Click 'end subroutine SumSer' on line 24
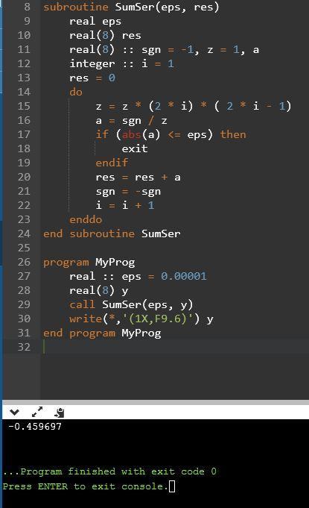This screenshot has width=309, height=508. pyautogui.click(x=112, y=233)
